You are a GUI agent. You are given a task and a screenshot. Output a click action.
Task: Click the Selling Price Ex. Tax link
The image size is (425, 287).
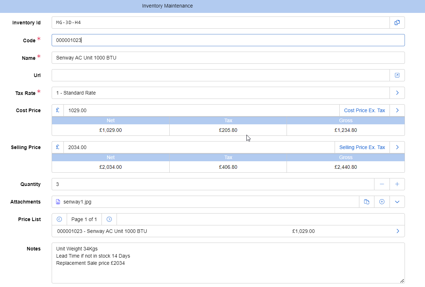362,147
